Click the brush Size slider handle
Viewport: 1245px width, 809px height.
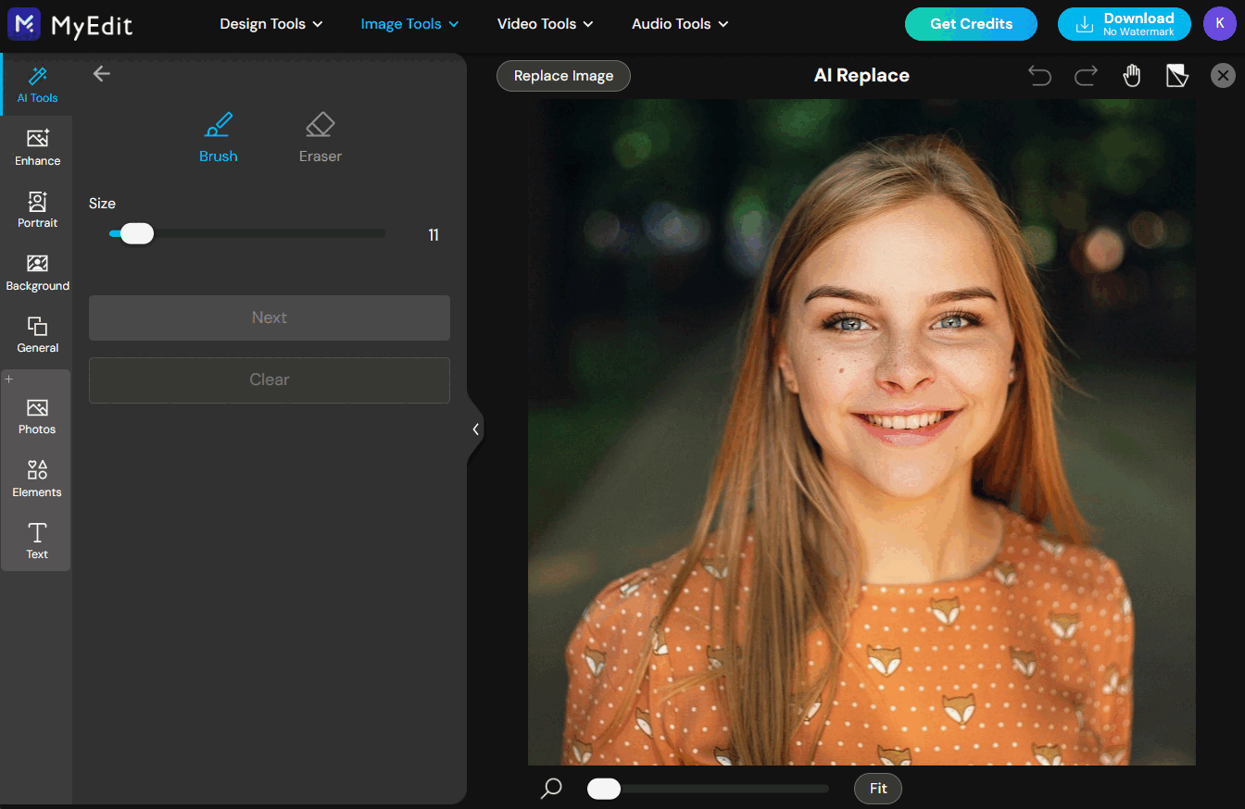[137, 234]
